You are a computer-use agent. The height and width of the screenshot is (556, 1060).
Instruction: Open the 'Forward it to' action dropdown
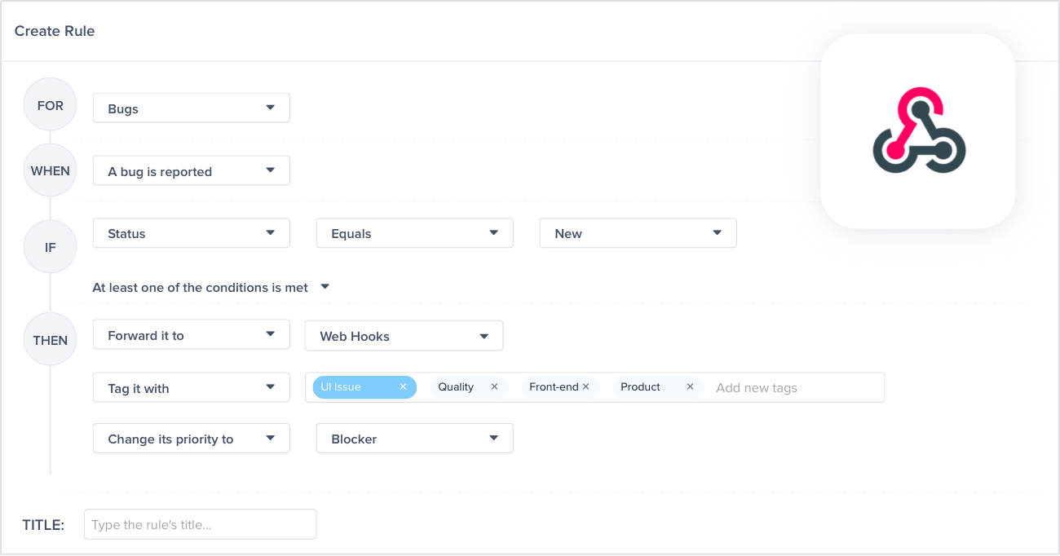coord(191,334)
